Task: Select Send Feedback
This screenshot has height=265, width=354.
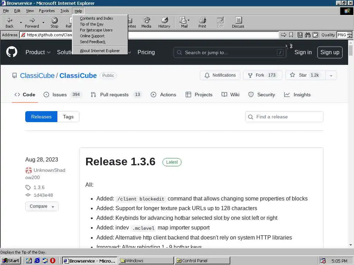Action: click(100, 42)
